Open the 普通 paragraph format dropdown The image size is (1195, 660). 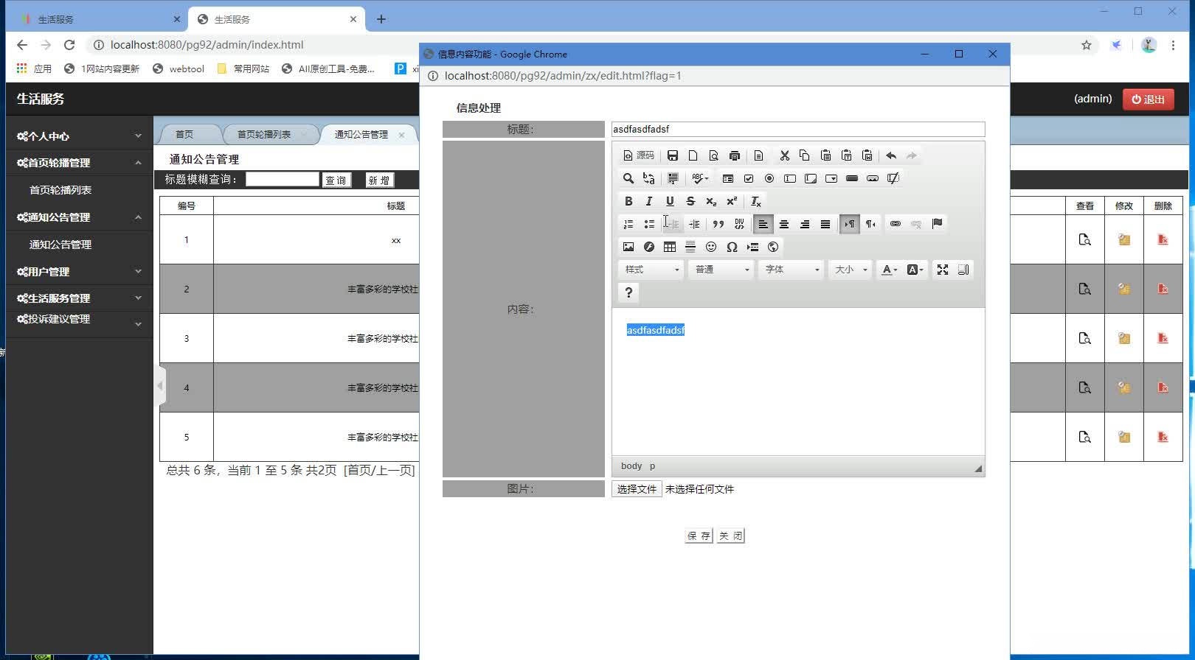[721, 270]
